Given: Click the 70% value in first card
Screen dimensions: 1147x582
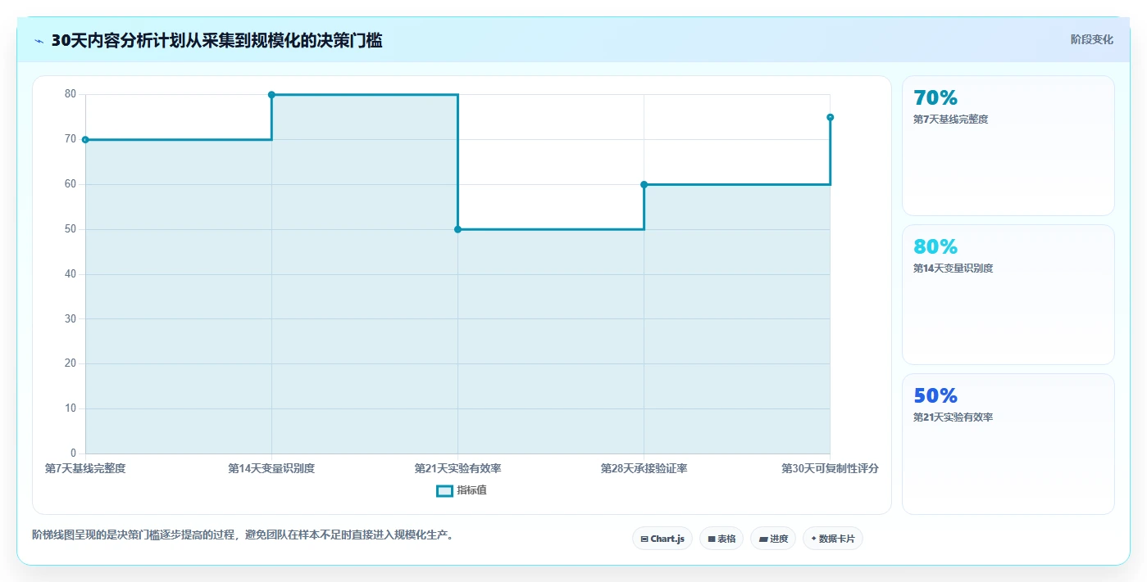Looking at the screenshot, I should click(x=935, y=97).
